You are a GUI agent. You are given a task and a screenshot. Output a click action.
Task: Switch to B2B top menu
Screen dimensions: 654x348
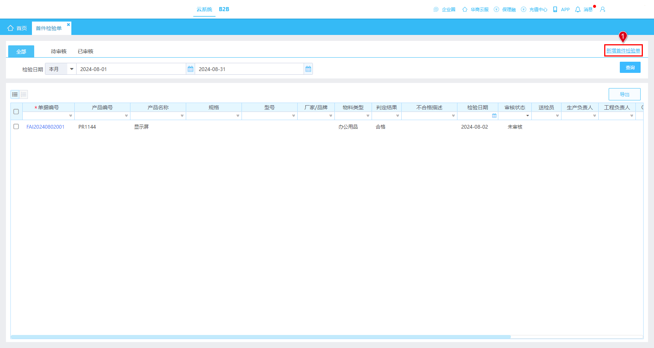tap(224, 9)
